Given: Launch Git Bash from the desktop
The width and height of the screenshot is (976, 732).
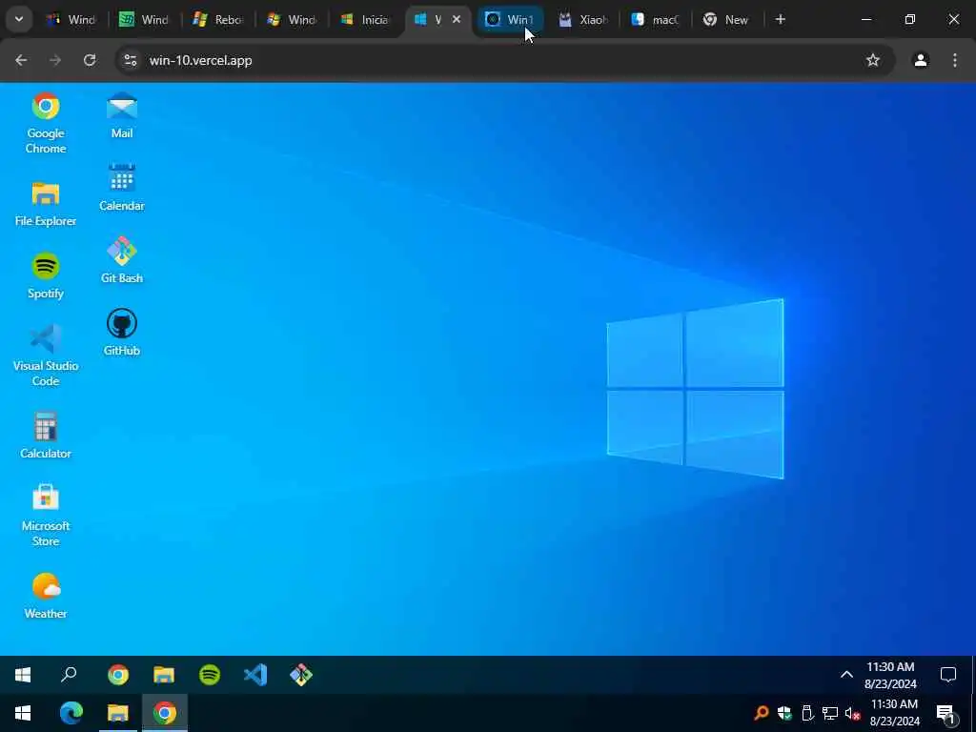Looking at the screenshot, I should click(121, 260).
